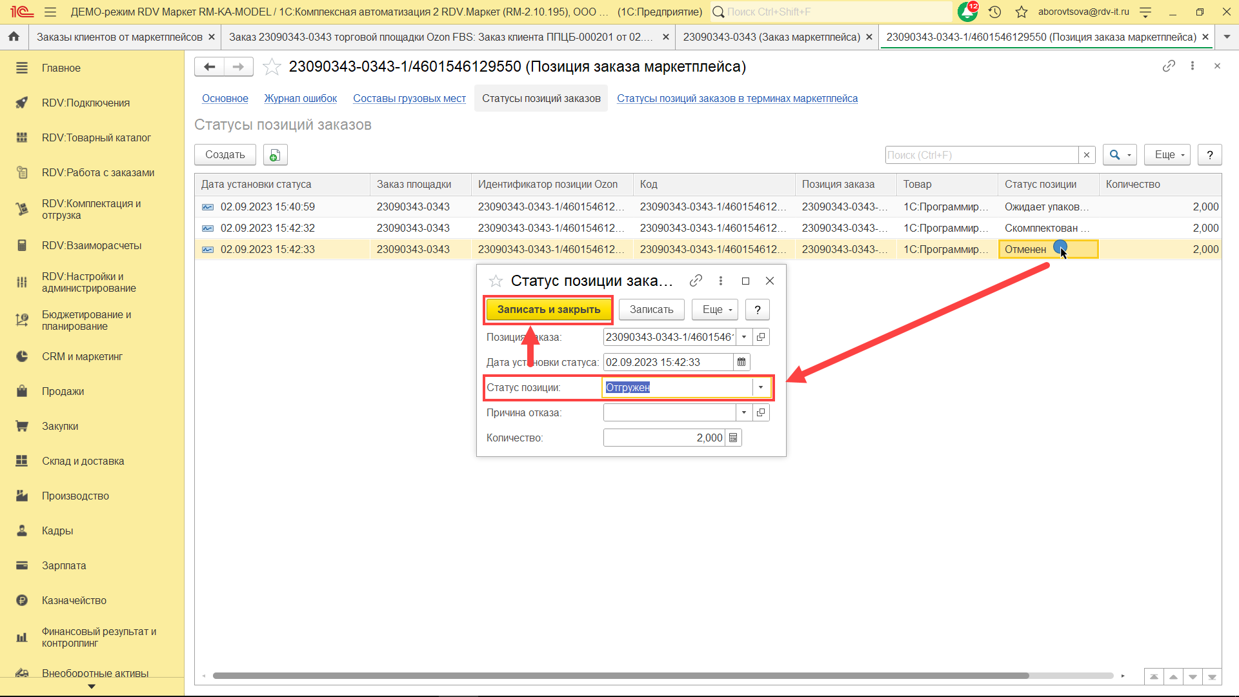This screenshot has height=697, width=1239.
Task: Open the history clock icon
Action: [994, 12]
